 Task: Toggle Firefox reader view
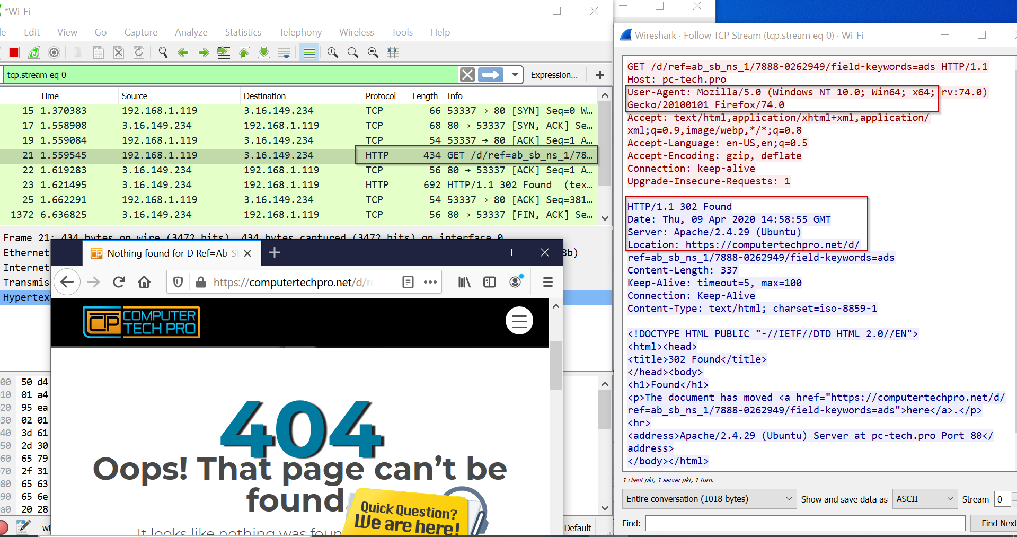coord(408,282)
